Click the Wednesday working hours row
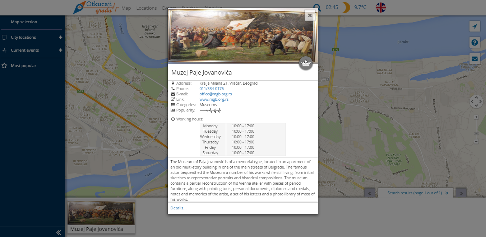Image resolution: width=486 pixels, height=237 pixels. [243, 137]
